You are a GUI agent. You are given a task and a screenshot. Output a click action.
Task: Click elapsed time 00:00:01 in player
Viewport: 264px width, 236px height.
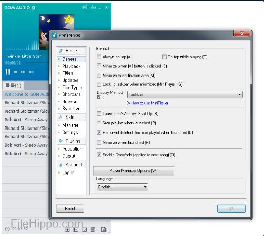pyautogui.click(x=13, y=63)
